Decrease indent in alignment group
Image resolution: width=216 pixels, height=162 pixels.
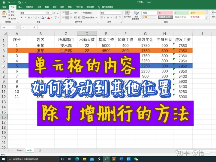[x=75, y=17]
